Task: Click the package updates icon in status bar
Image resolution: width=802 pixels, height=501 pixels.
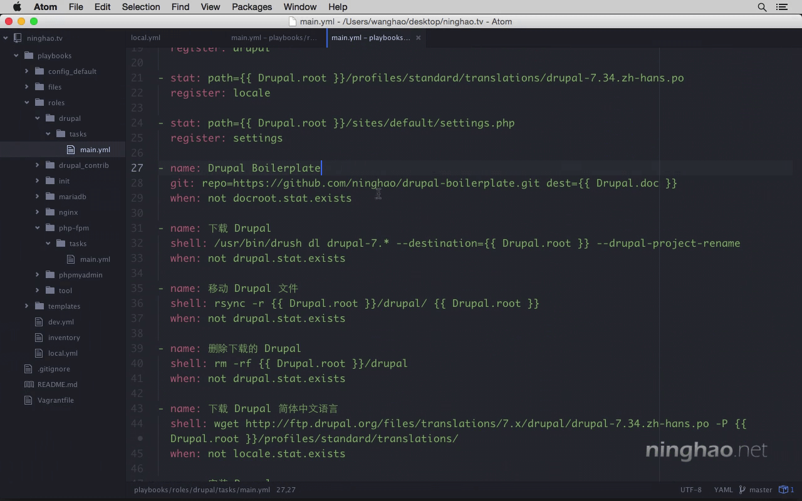Action: tap(786, 490)
